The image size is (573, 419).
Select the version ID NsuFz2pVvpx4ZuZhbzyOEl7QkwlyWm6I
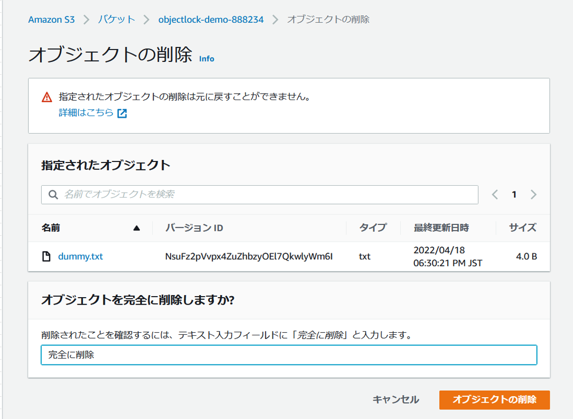[249, 257]
